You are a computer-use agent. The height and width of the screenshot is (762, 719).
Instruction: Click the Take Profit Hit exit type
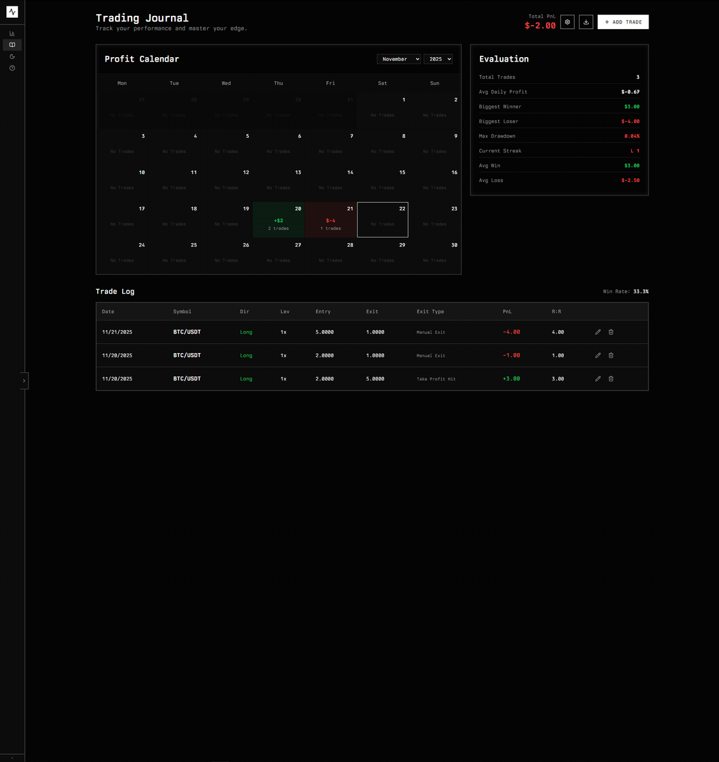pos(436,379)
